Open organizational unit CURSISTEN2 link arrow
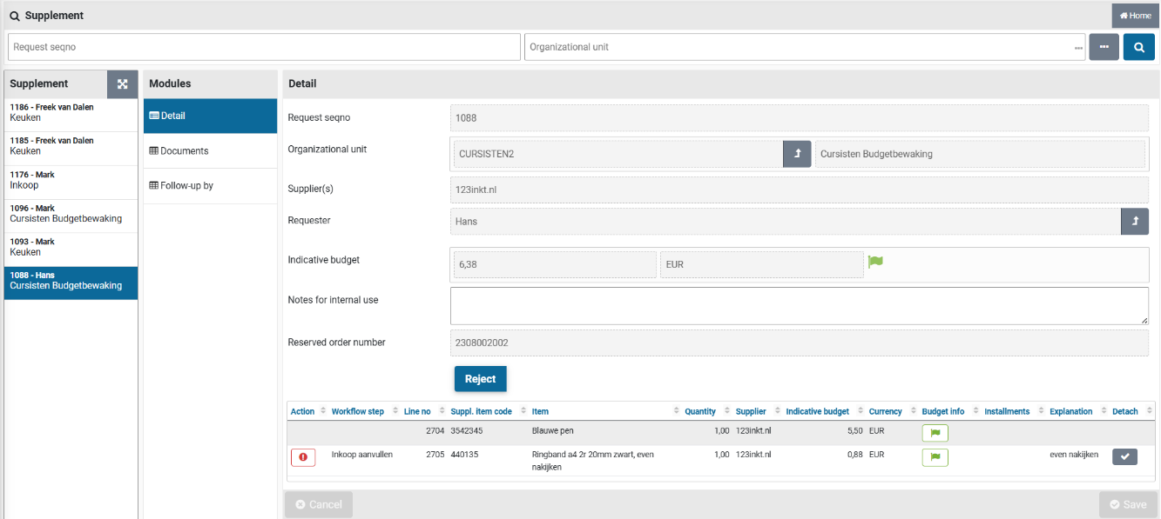The width and height of the screenshot is (1161, 519). coord(797,154)
